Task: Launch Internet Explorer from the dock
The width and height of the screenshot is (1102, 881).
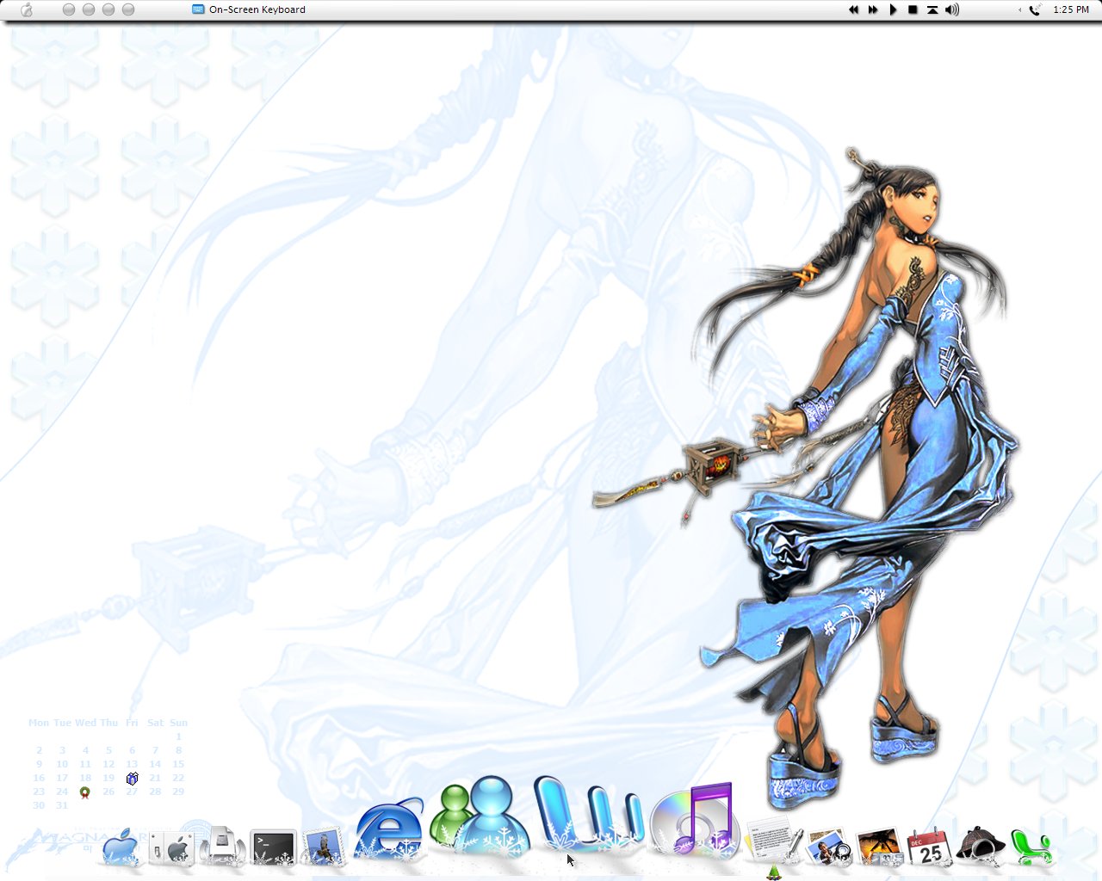Action: 389,829
